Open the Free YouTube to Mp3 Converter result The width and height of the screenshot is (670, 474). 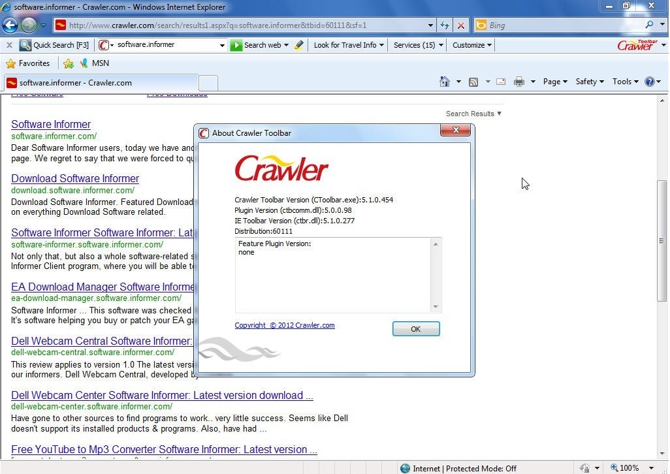pyautogui.click(x=164, y=450)
